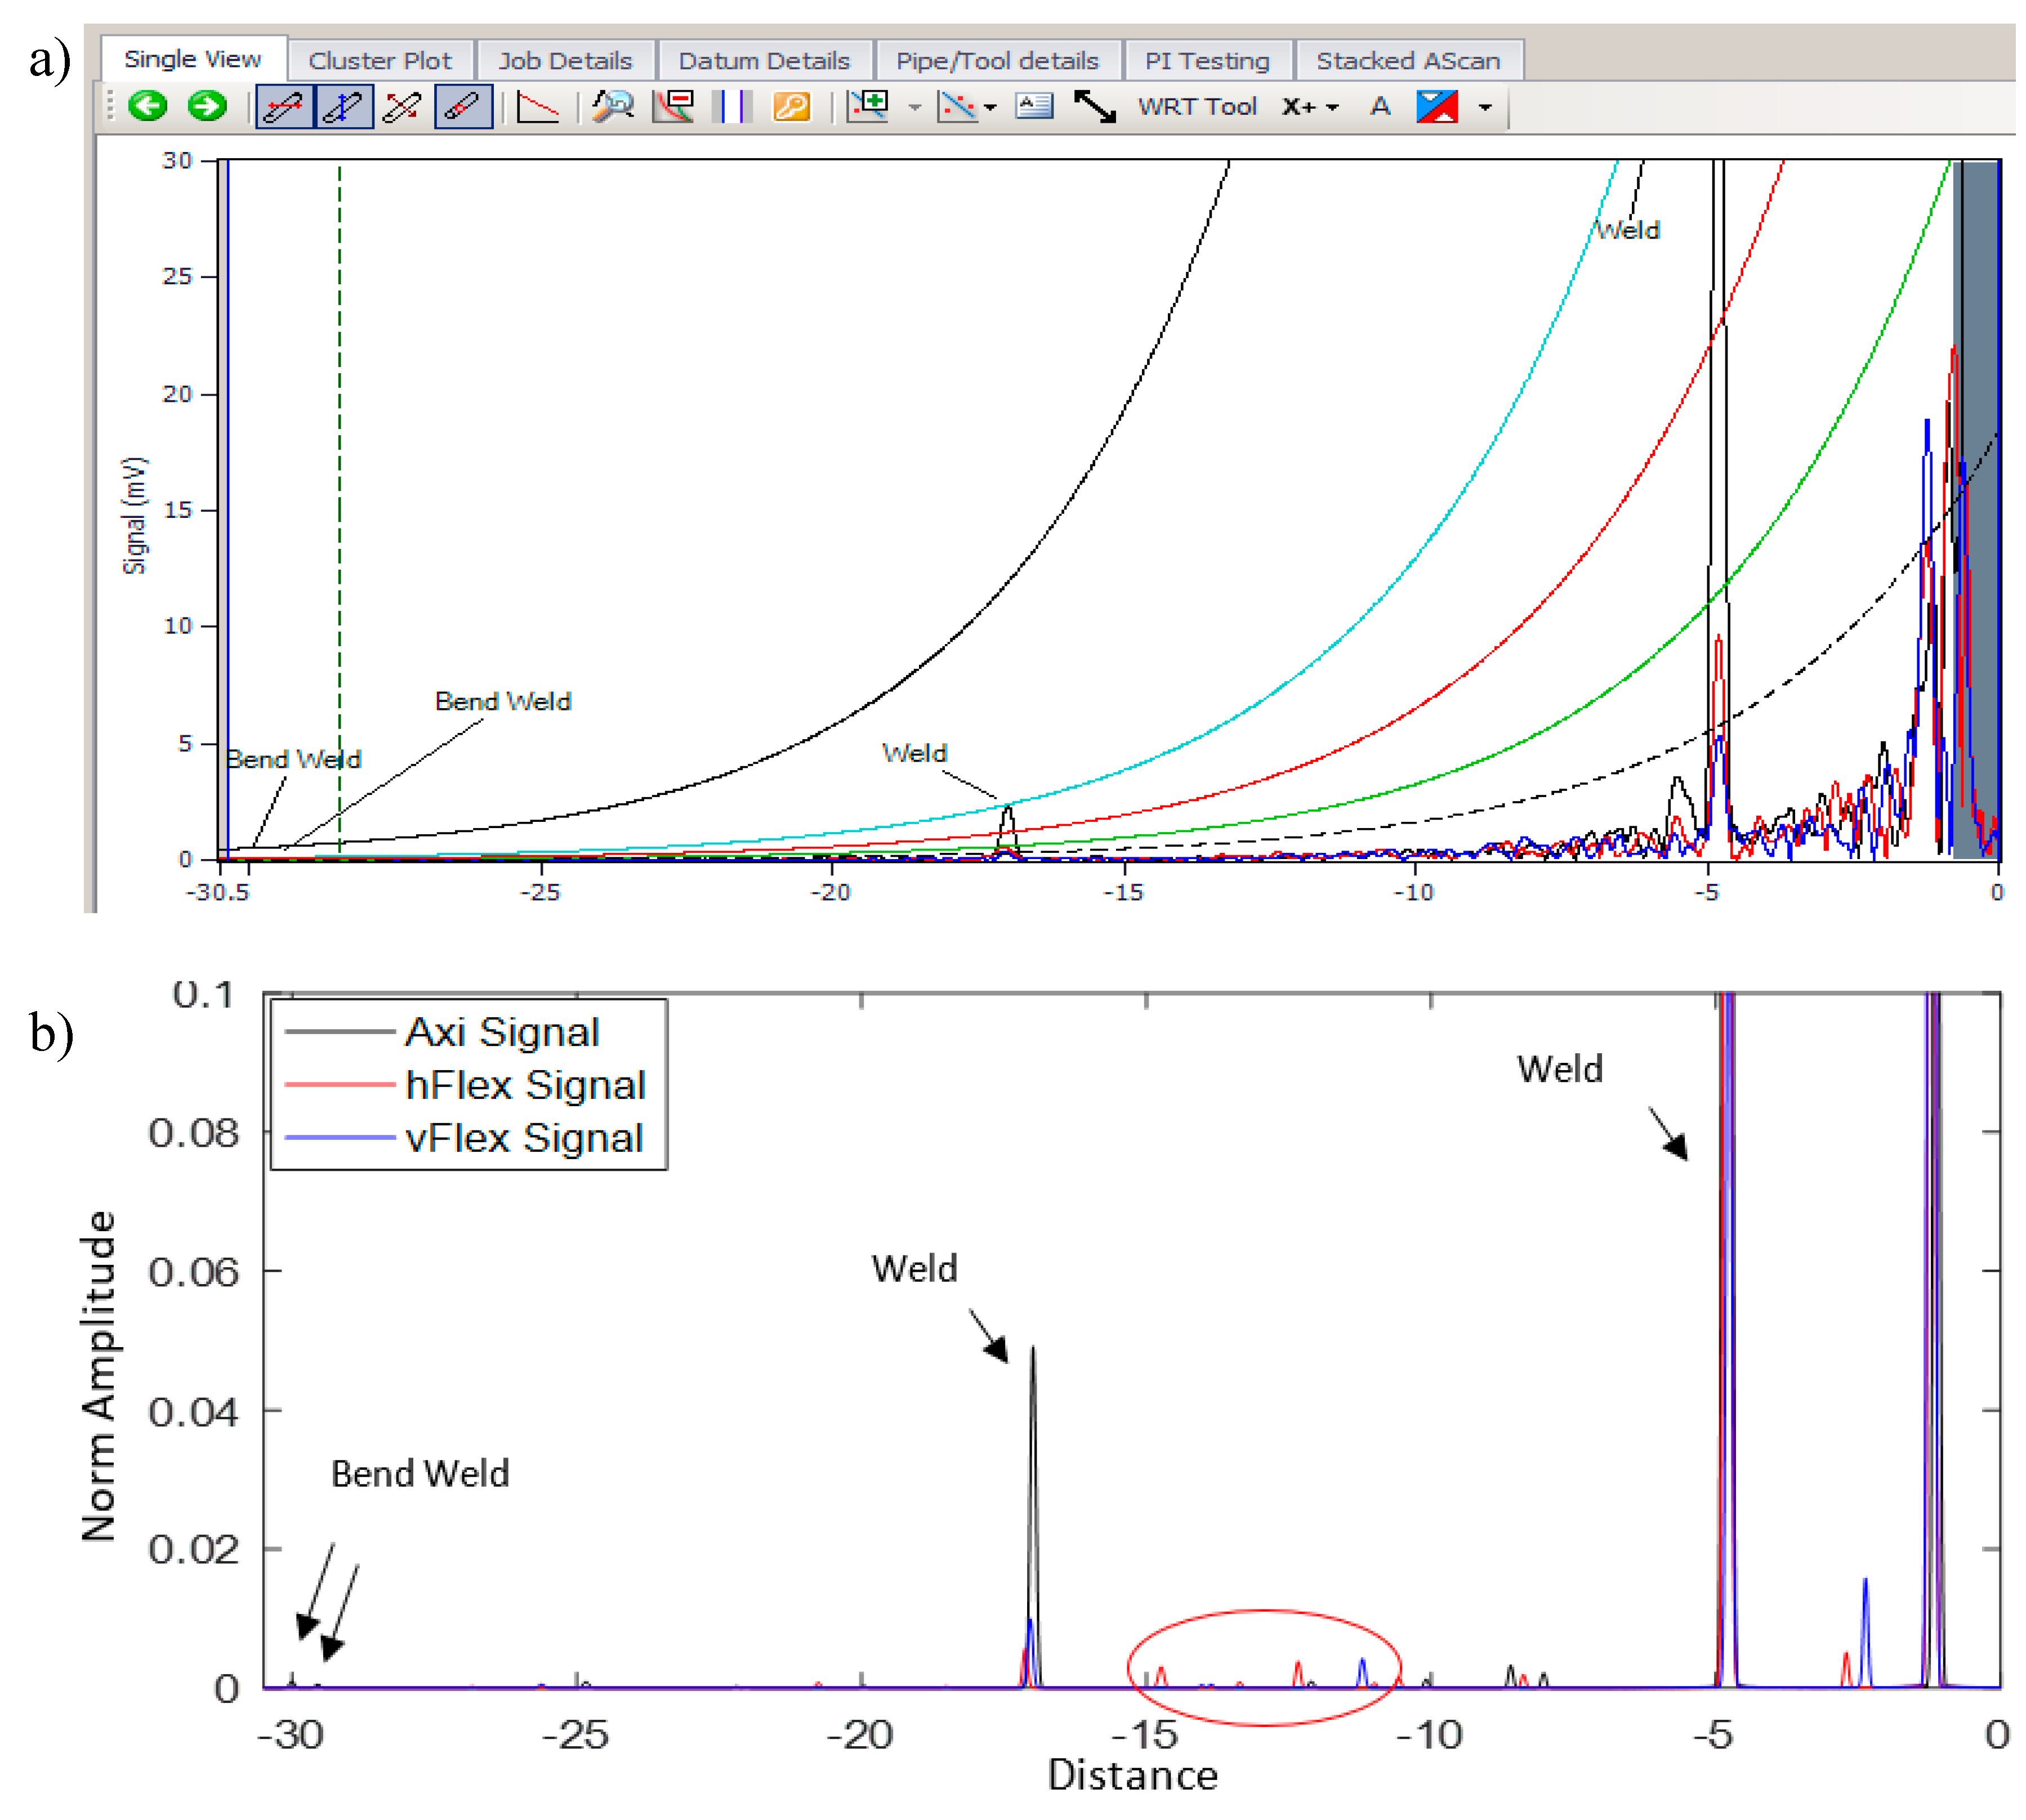Toggle the red torsional pipe wave button

(463, 106)
